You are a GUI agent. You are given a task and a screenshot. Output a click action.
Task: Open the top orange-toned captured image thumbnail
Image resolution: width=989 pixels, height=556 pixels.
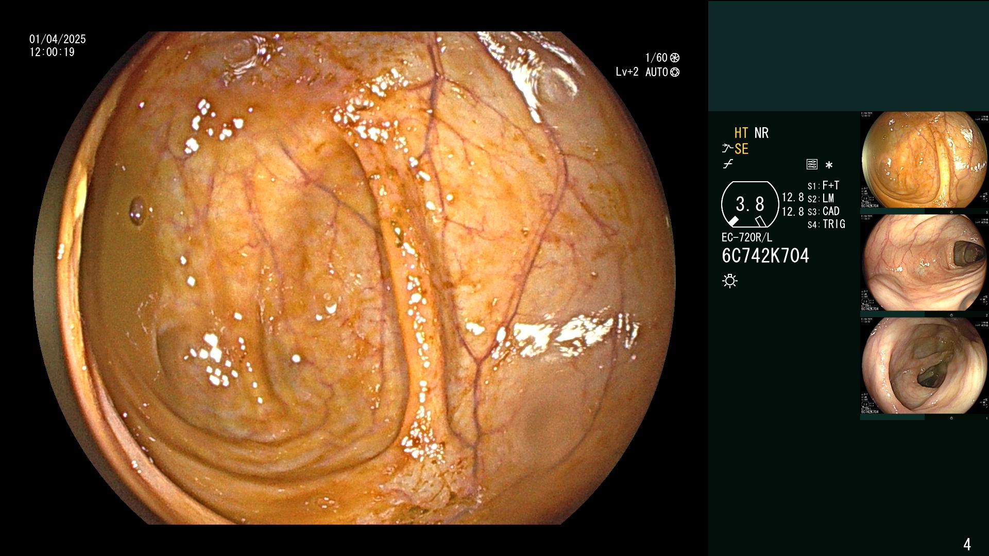click(924, 160)
